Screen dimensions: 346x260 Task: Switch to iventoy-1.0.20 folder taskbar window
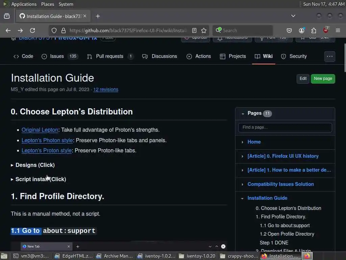point(197,256)
